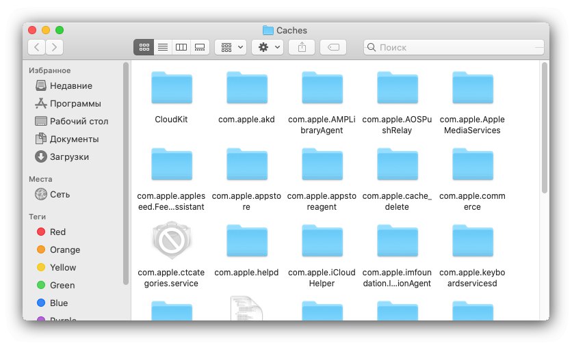Screen dimensions: 572x343
Task: Click the Edit Tags toolbar button
Action: pos(333,47)
